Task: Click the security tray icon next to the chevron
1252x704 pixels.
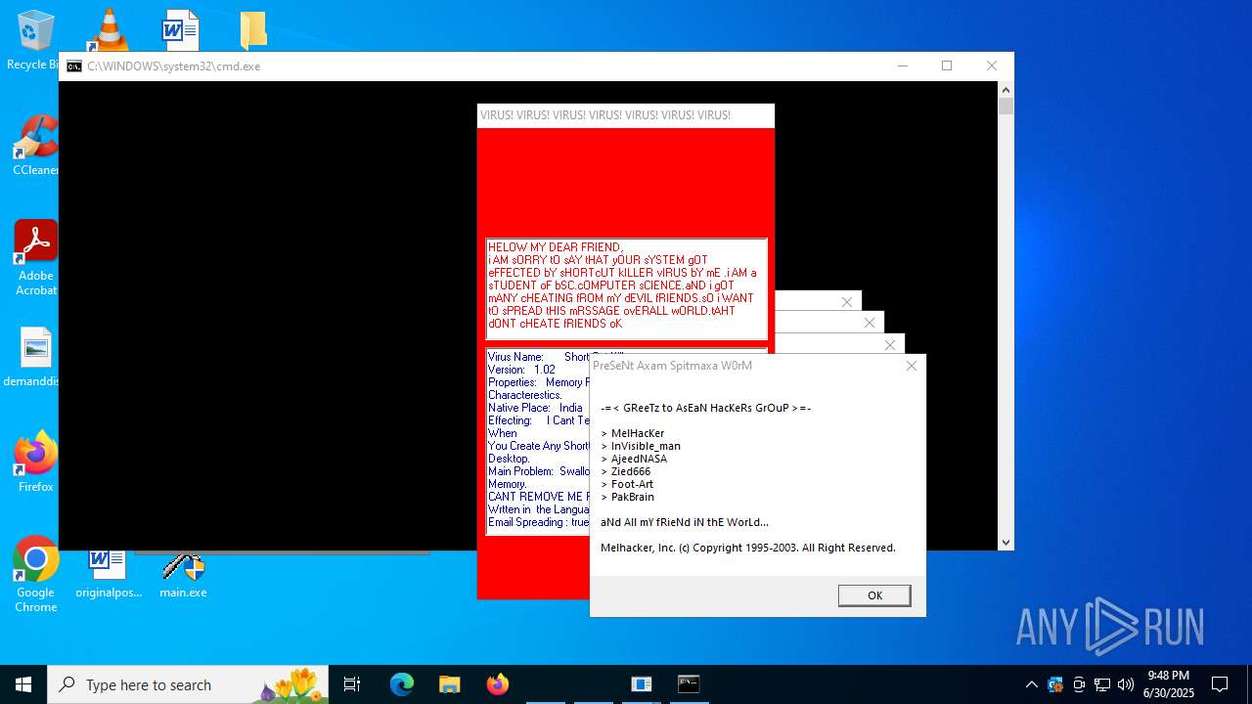Action: [1055, 684]
